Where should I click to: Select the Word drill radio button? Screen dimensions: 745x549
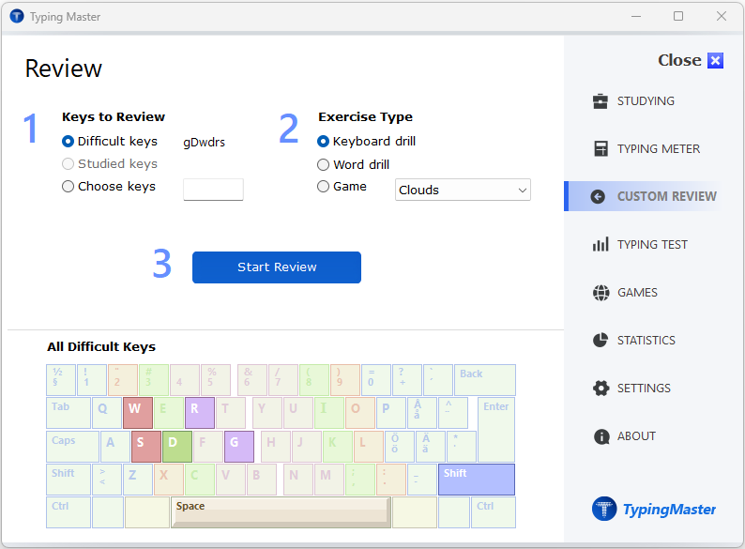tap(323, 164)
